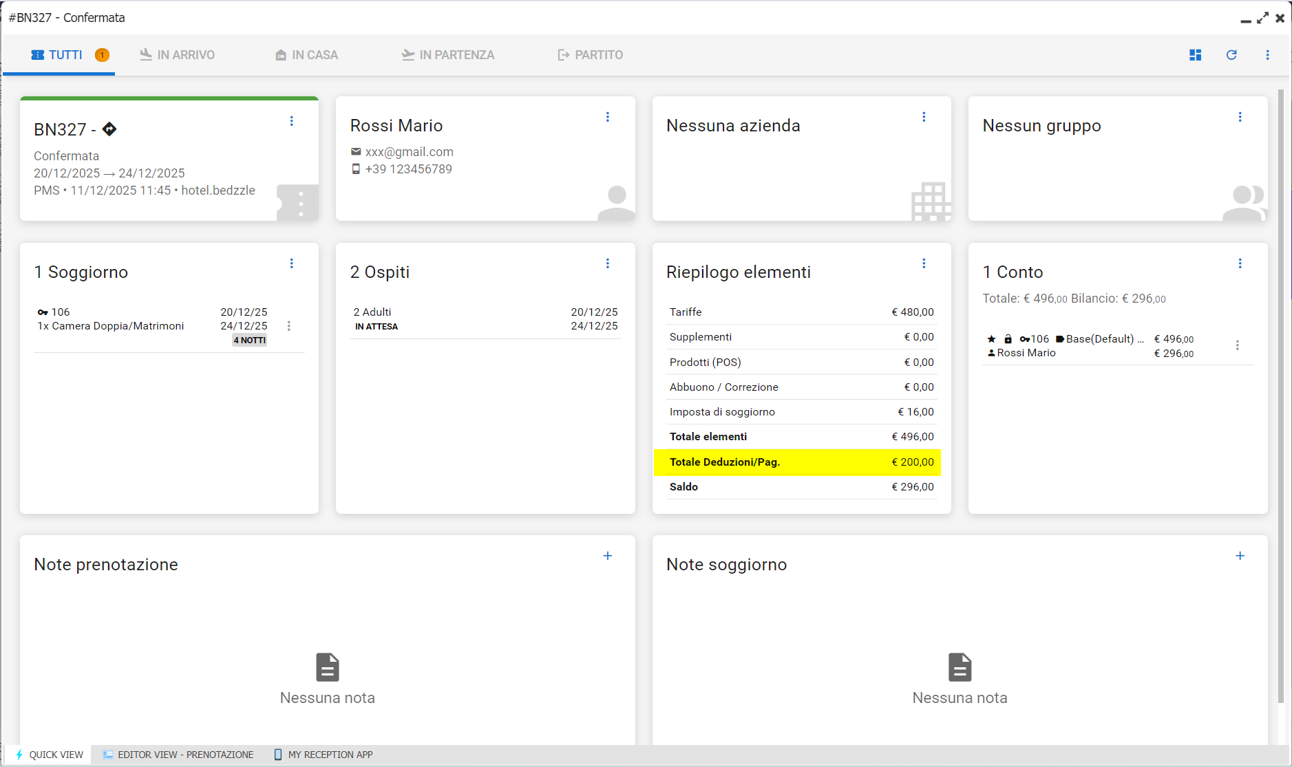Open the three-dot menu of 1 Soggiorno card
The height and width of the screenshot is (767, 1292).
[291, 263]
